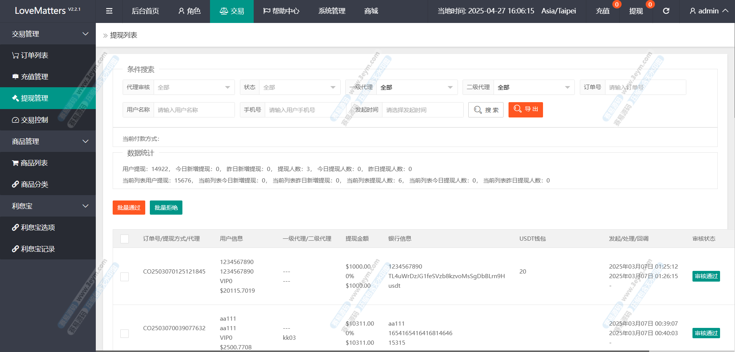Screen dimensions: 735x352
Task: Open the 提现 withdrawal notification in top bar
Action: point(636,11)
